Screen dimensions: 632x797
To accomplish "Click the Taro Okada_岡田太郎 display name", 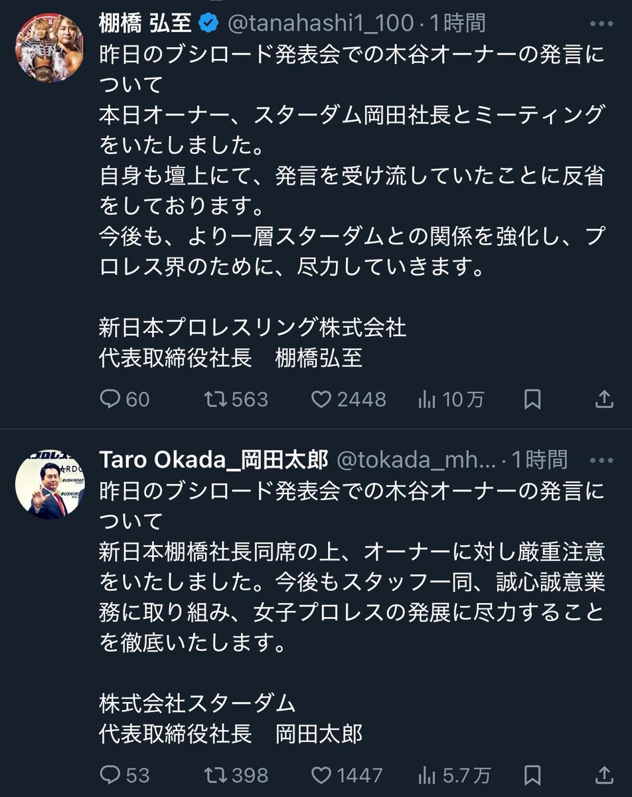I will 213,460.
